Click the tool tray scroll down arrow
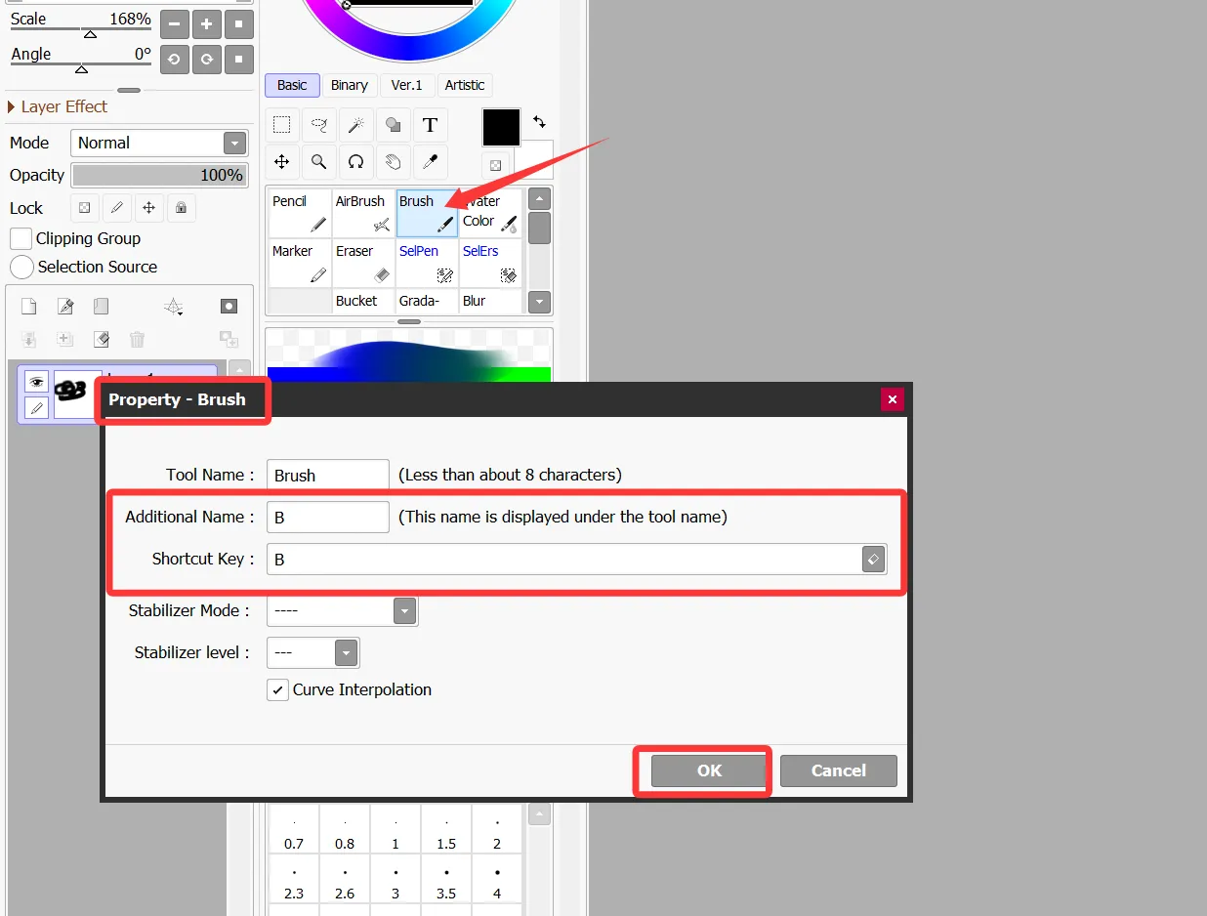The image size is (1207, 916). [x=539, y=302]
